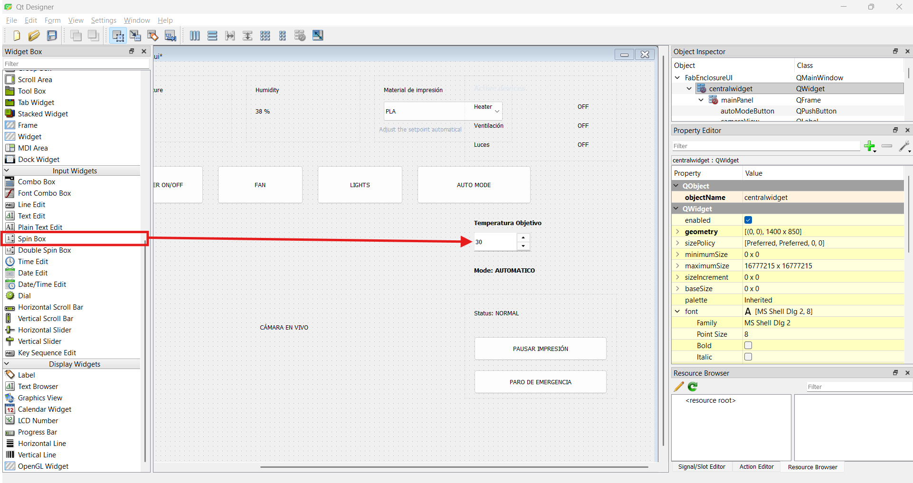The image size is (913, 483).
Task: Lay out vertically in splitter
Action: click(x=247, y=36)
